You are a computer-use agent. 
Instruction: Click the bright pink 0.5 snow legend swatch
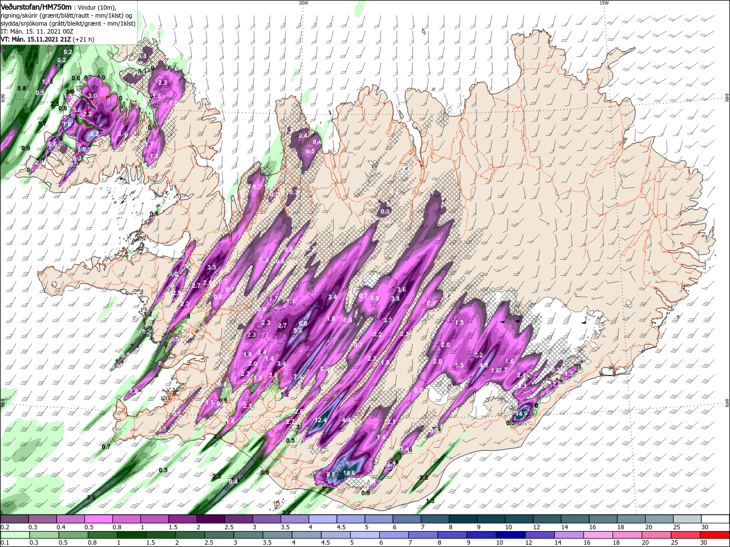click(x=98, y=519)
